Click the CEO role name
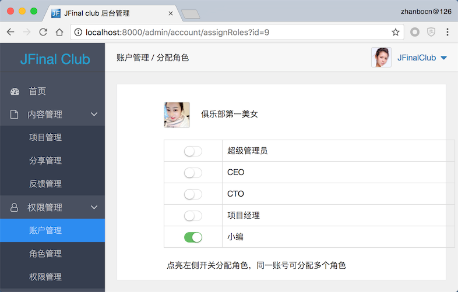This screenshot has height=292, width=458. (x=236, y=172)
